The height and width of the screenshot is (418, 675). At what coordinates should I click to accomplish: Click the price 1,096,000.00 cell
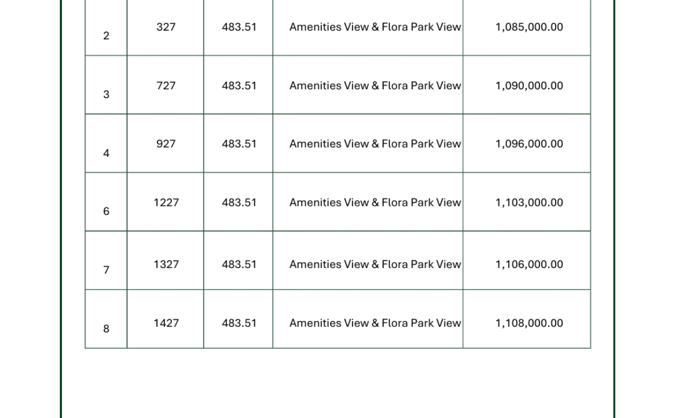tap(527, 144)
